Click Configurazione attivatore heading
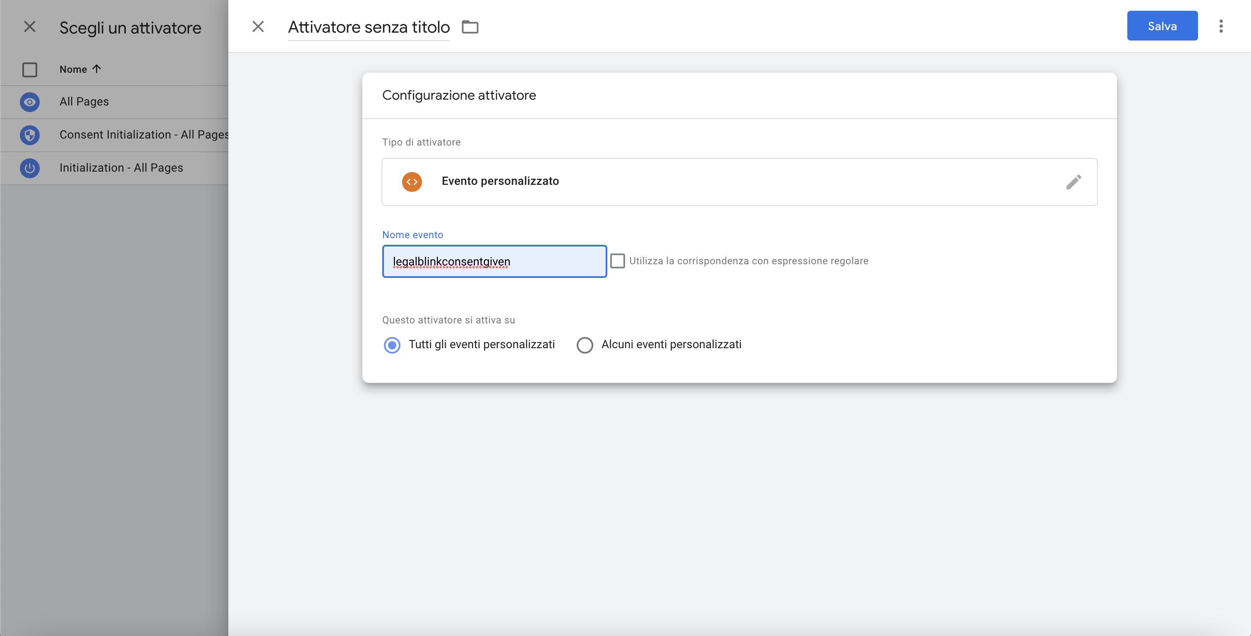Screen dimensions: 1251x636 point(459,95)
